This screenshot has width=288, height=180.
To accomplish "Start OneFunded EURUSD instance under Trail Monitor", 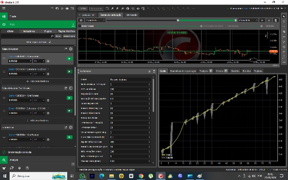I will [x=69, y=98].
